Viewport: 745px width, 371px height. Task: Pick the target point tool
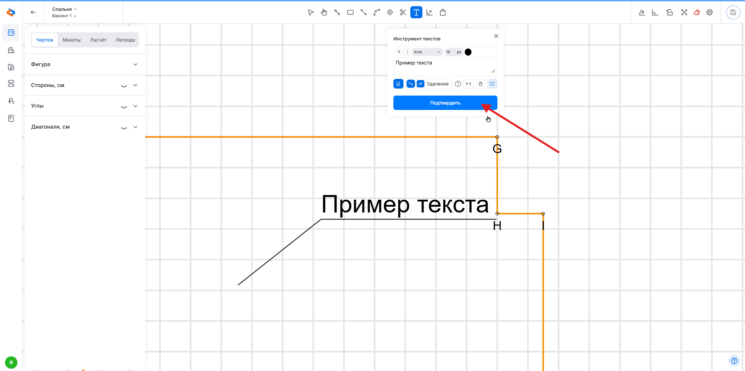(390, 12)
